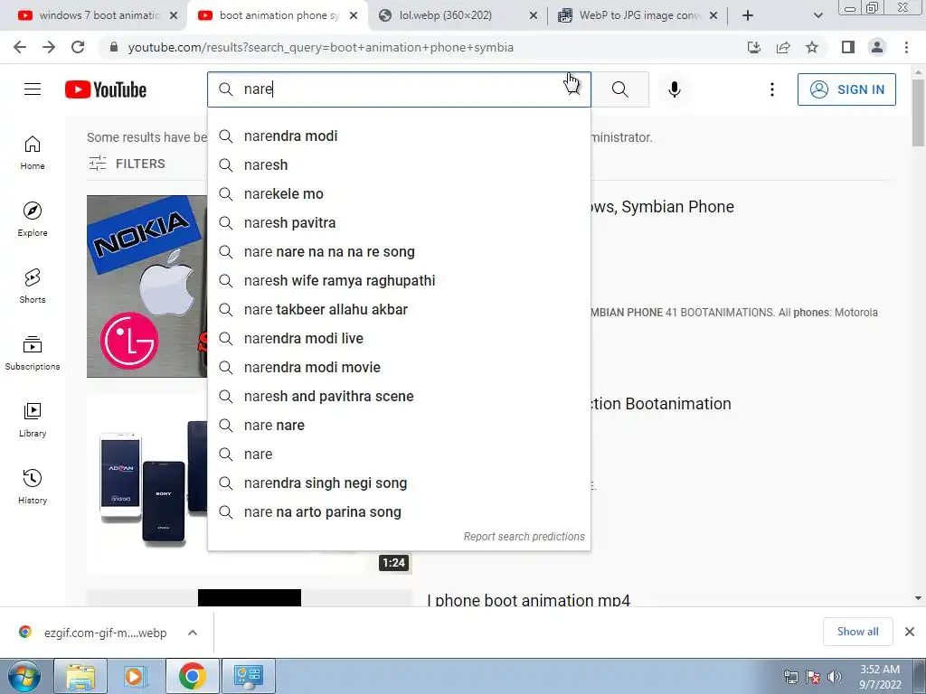This screenshot has height=694, width=926.
Task: Click the search magnifier button
Action: [x=620, y=89]
